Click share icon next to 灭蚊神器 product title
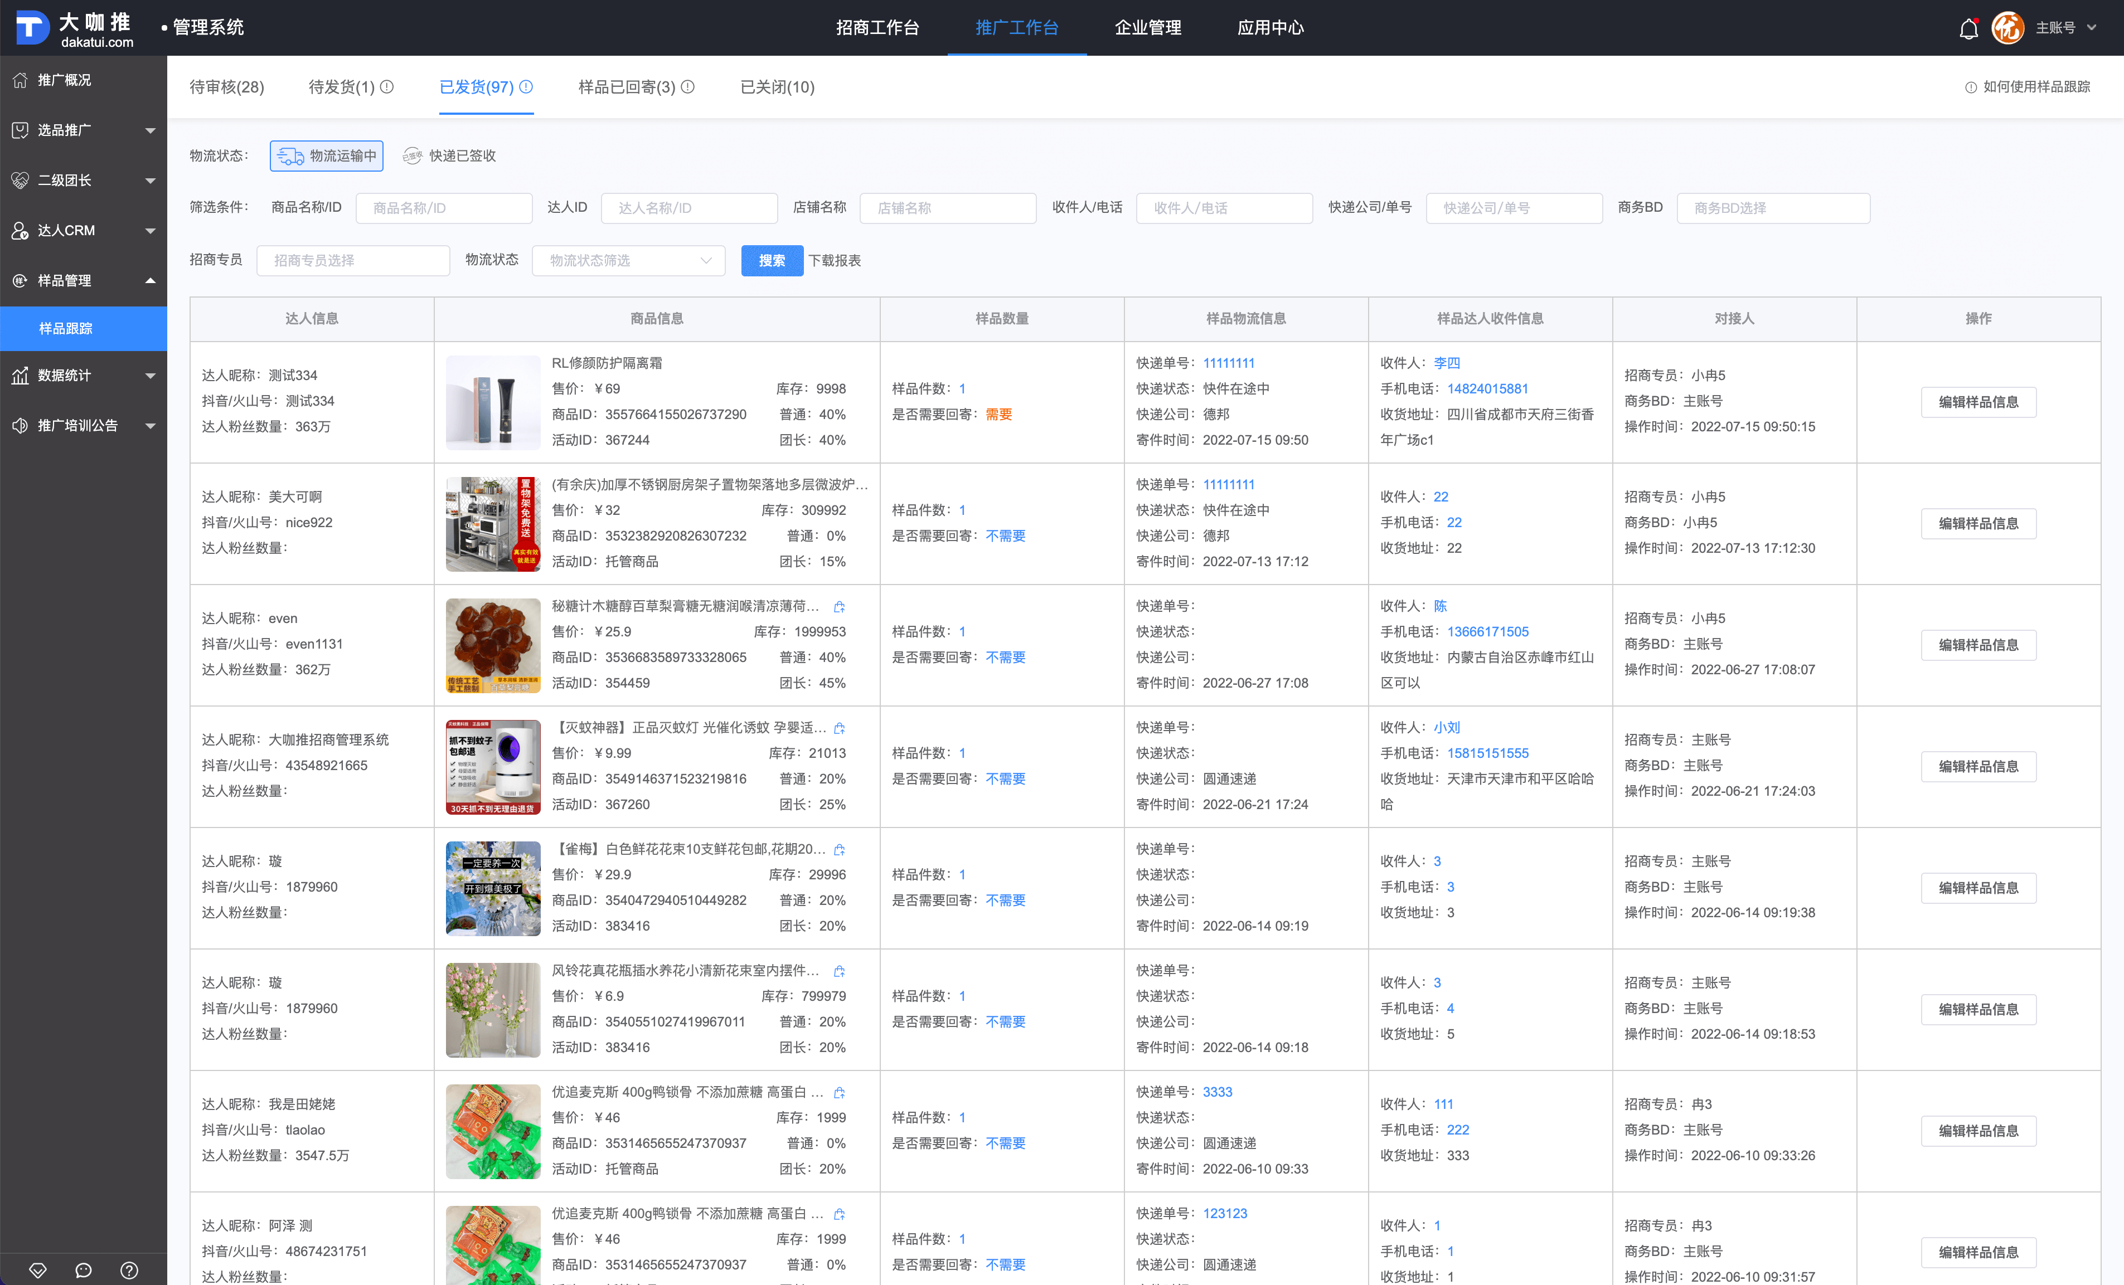 tap(839, 728)
